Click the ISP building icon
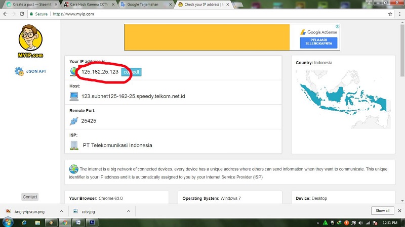 click(74, 145)
